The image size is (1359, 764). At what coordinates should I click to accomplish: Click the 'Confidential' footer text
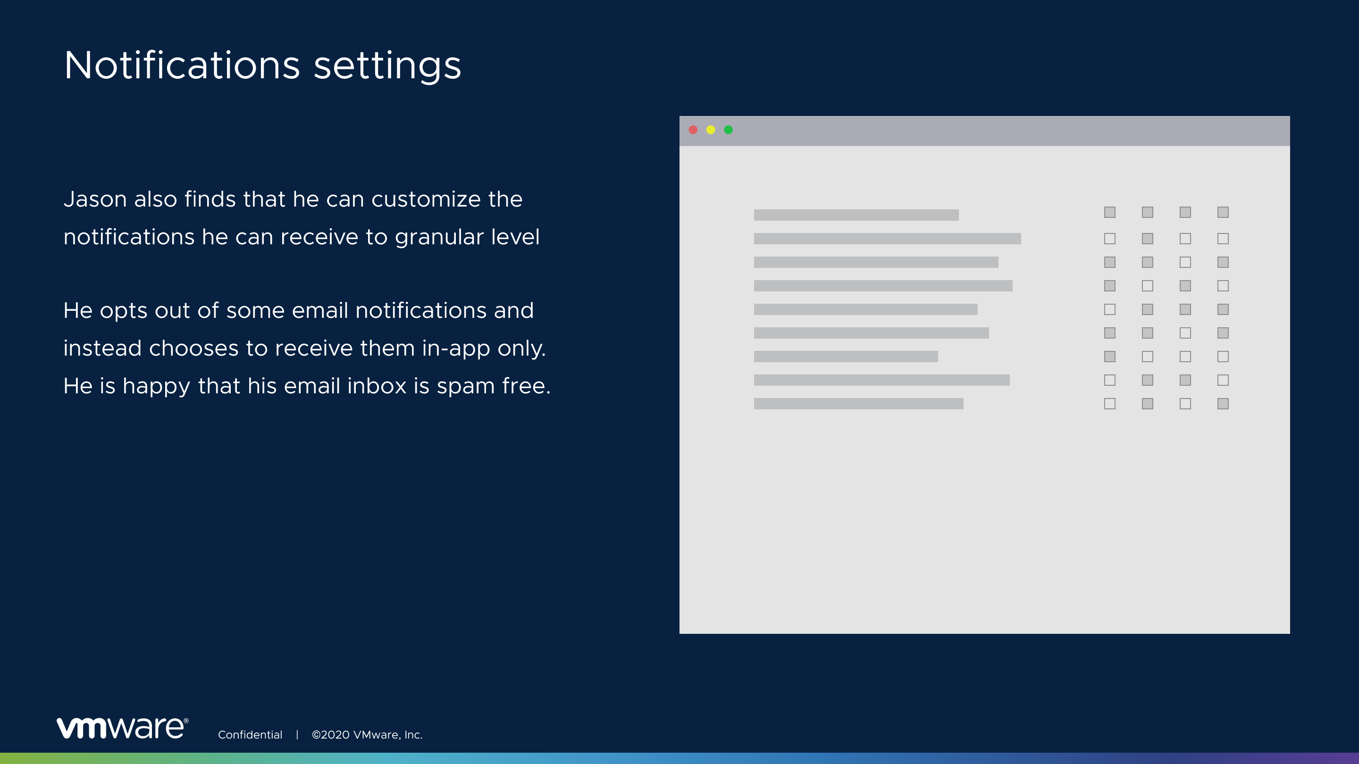click(250, 735)
